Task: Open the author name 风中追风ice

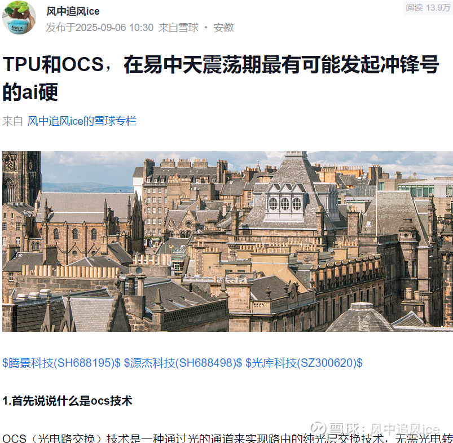Action: (x=73, y=11)
